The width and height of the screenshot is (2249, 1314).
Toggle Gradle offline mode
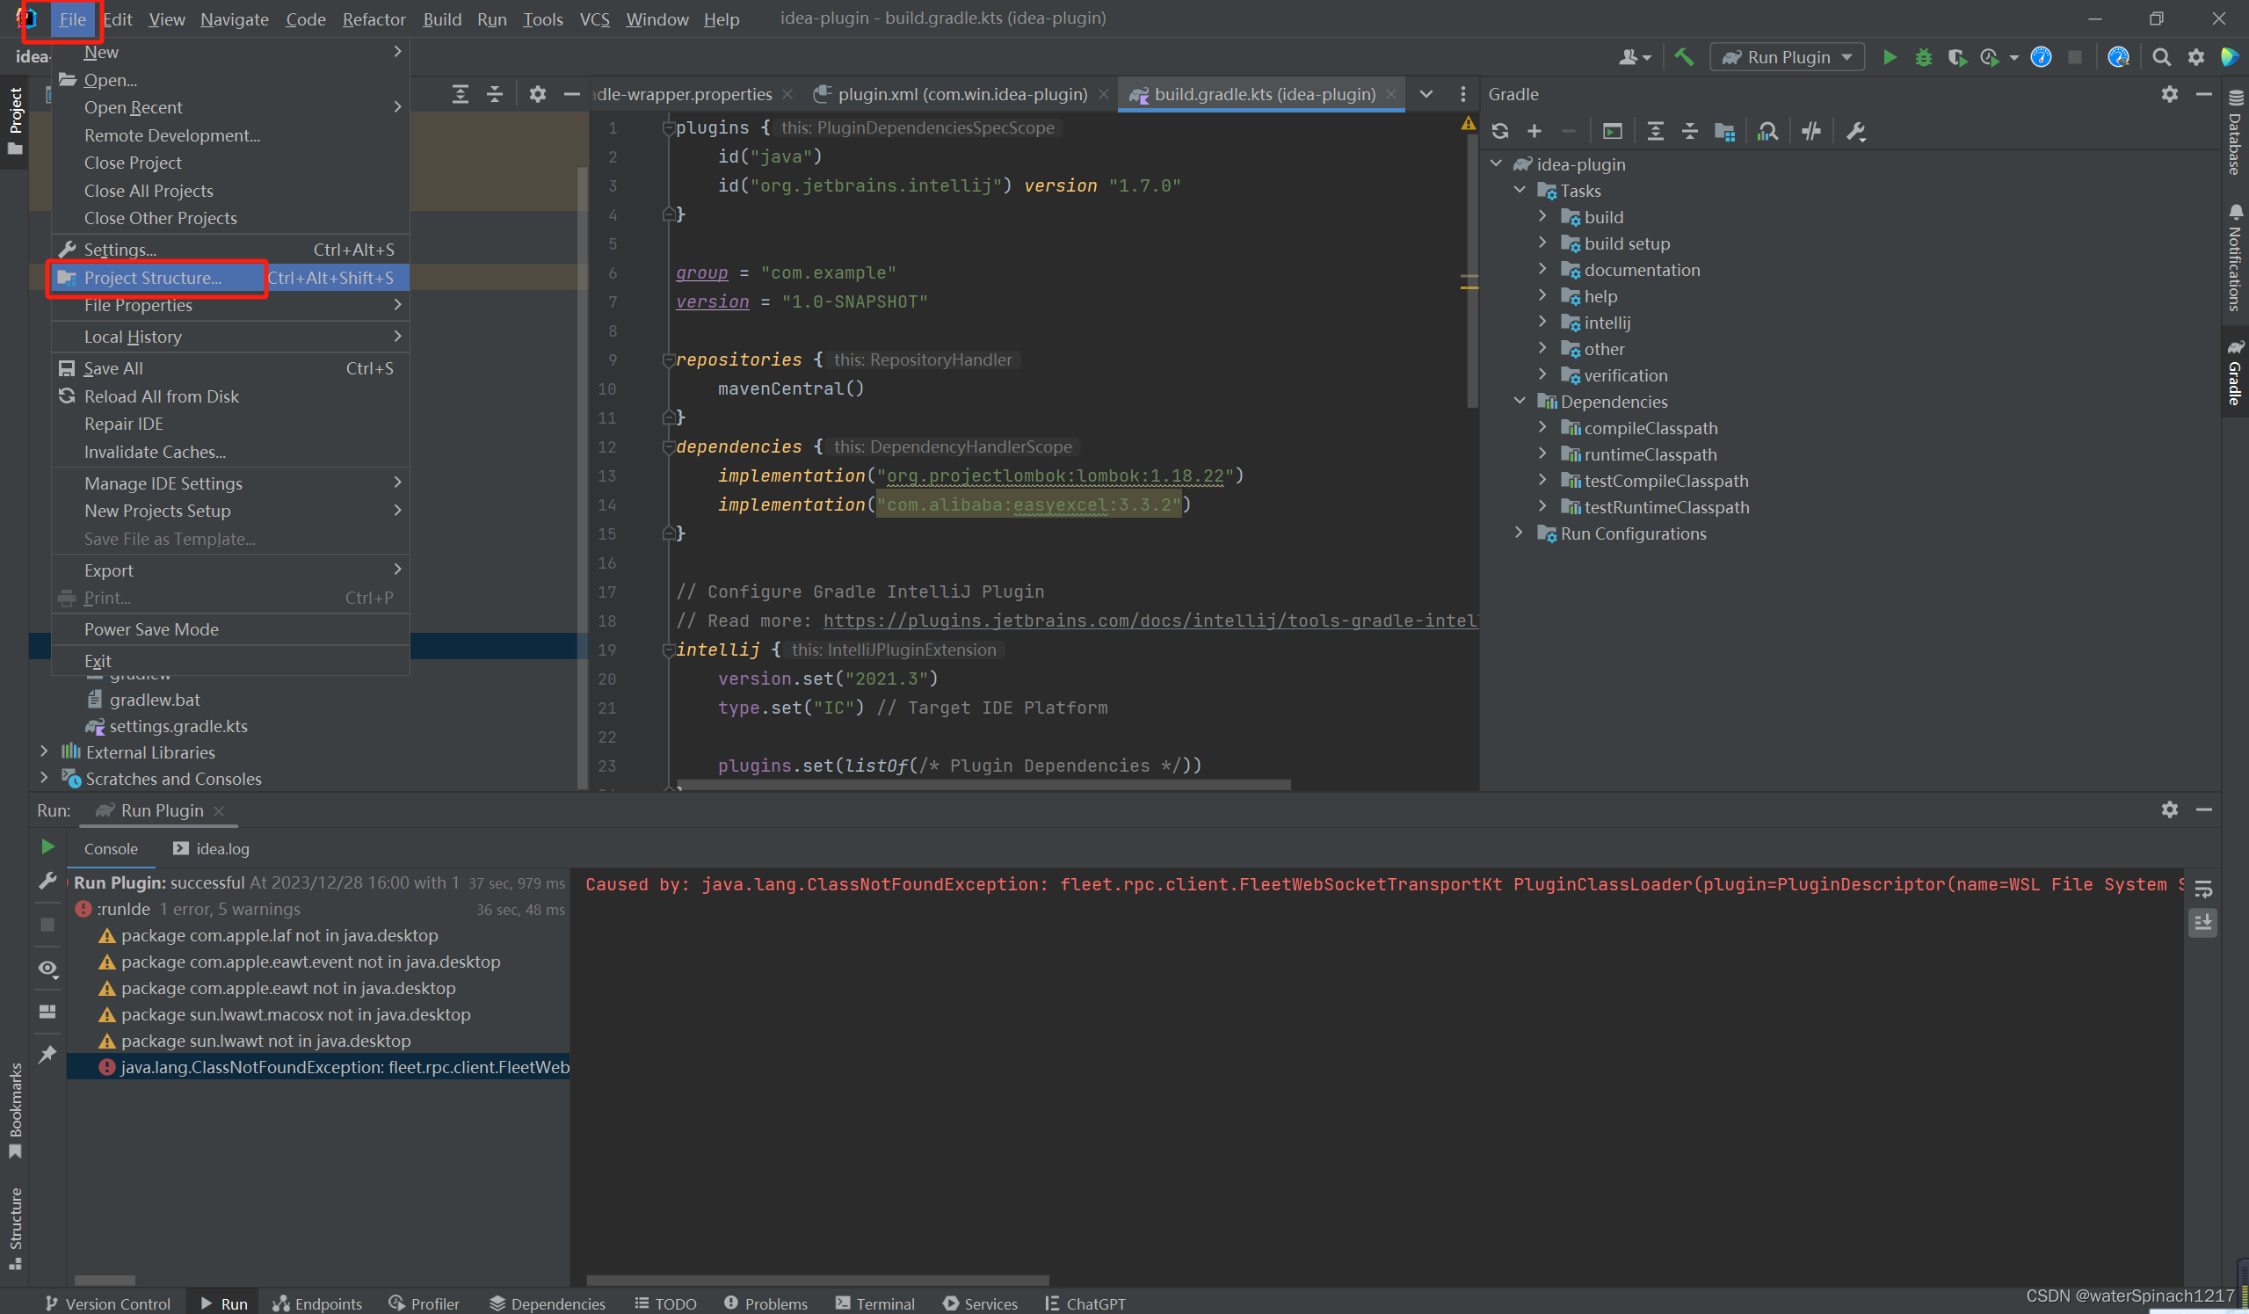(1810, 131)
